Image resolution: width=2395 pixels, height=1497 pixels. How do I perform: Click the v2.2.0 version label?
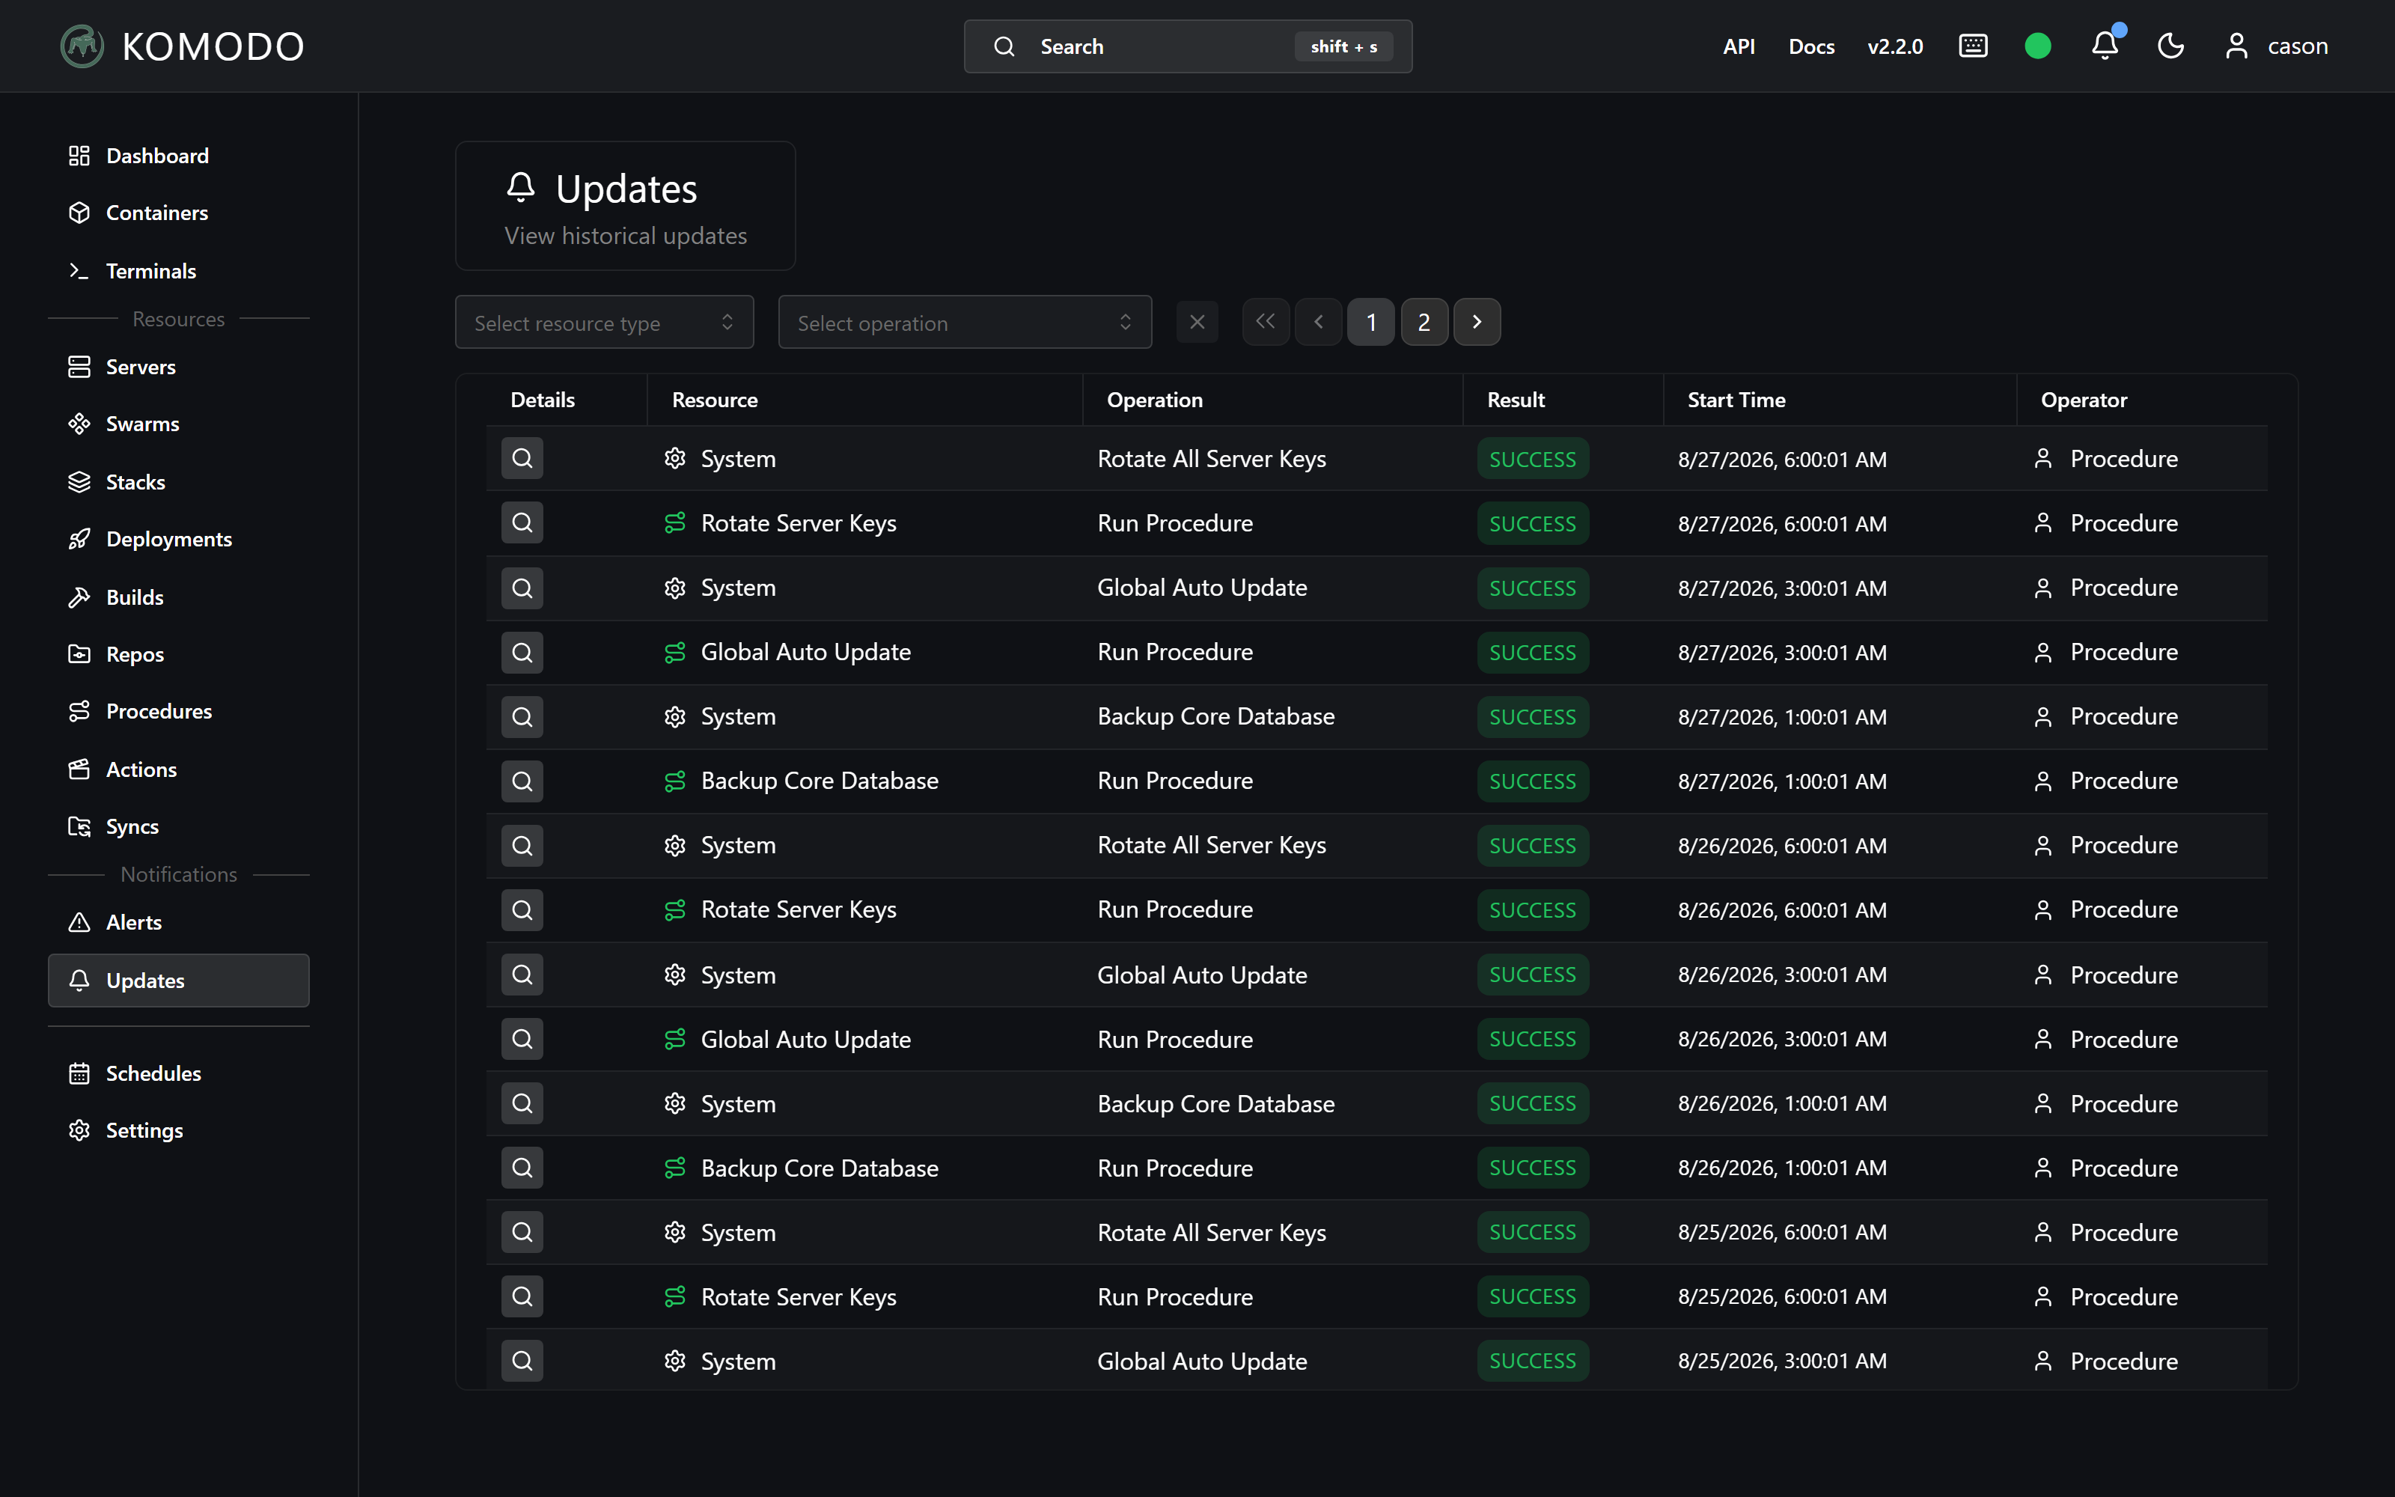(x=1894, y=46)
